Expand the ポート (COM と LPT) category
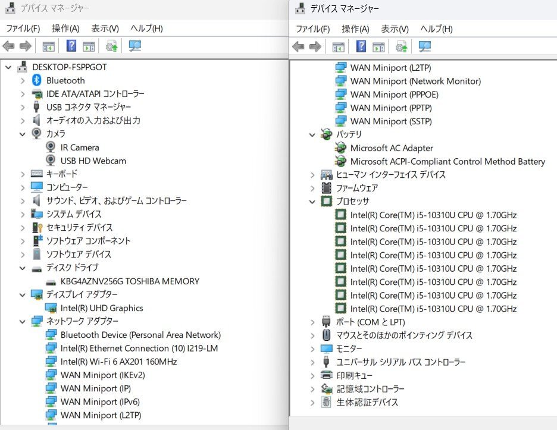Image resolution: width=557 pixels, height=430 pixels. click(312, 322)
